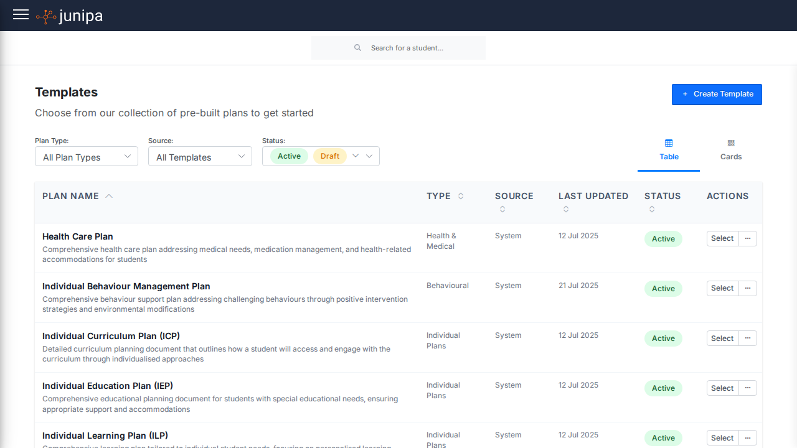The image size is (797, 448).
Task: Toggle the Draft status filter chip
Action: (x=329, y=156)
